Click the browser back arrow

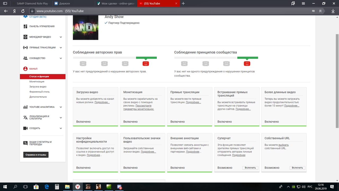[x=6, y=11]
